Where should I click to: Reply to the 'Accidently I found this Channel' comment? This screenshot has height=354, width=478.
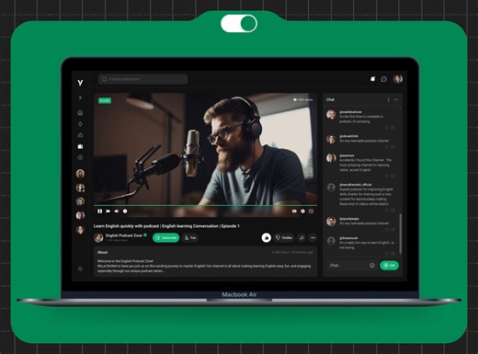[x=393, y=177]
